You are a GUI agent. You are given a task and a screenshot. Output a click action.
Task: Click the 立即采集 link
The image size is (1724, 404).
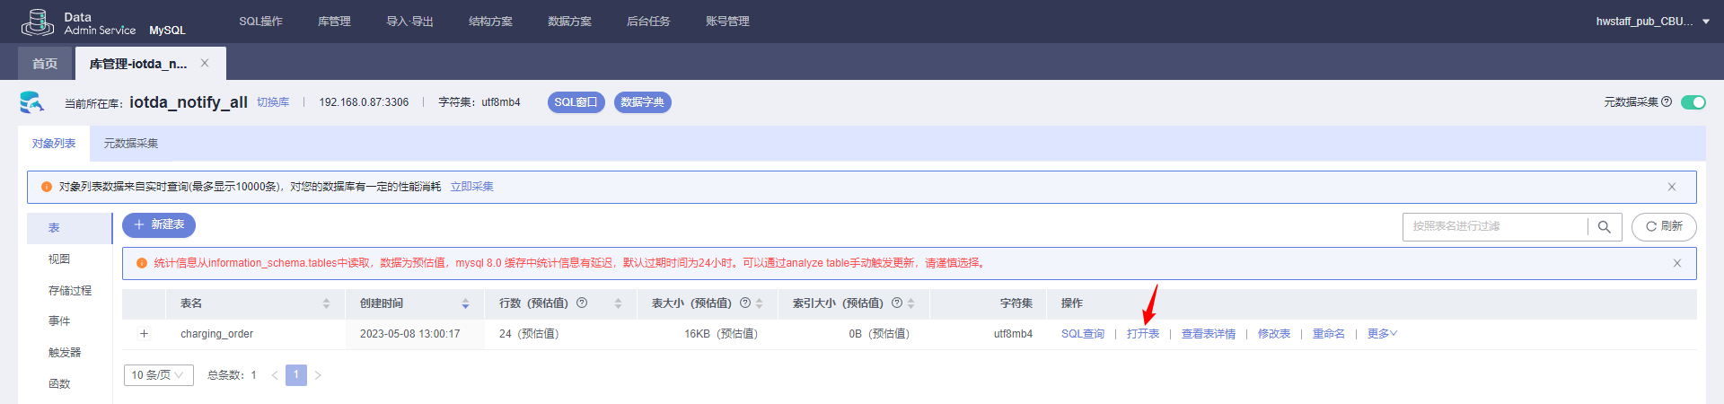click(x=472, y=187)
